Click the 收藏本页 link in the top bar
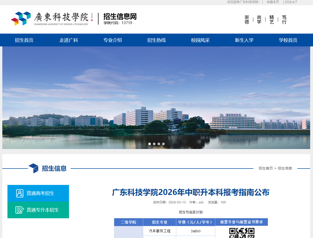 [272, 2]
